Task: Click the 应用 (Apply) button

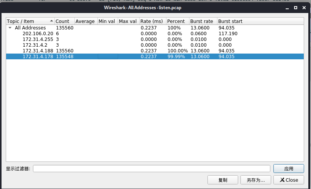Action: pyautogui.click(x=289, y=169)
